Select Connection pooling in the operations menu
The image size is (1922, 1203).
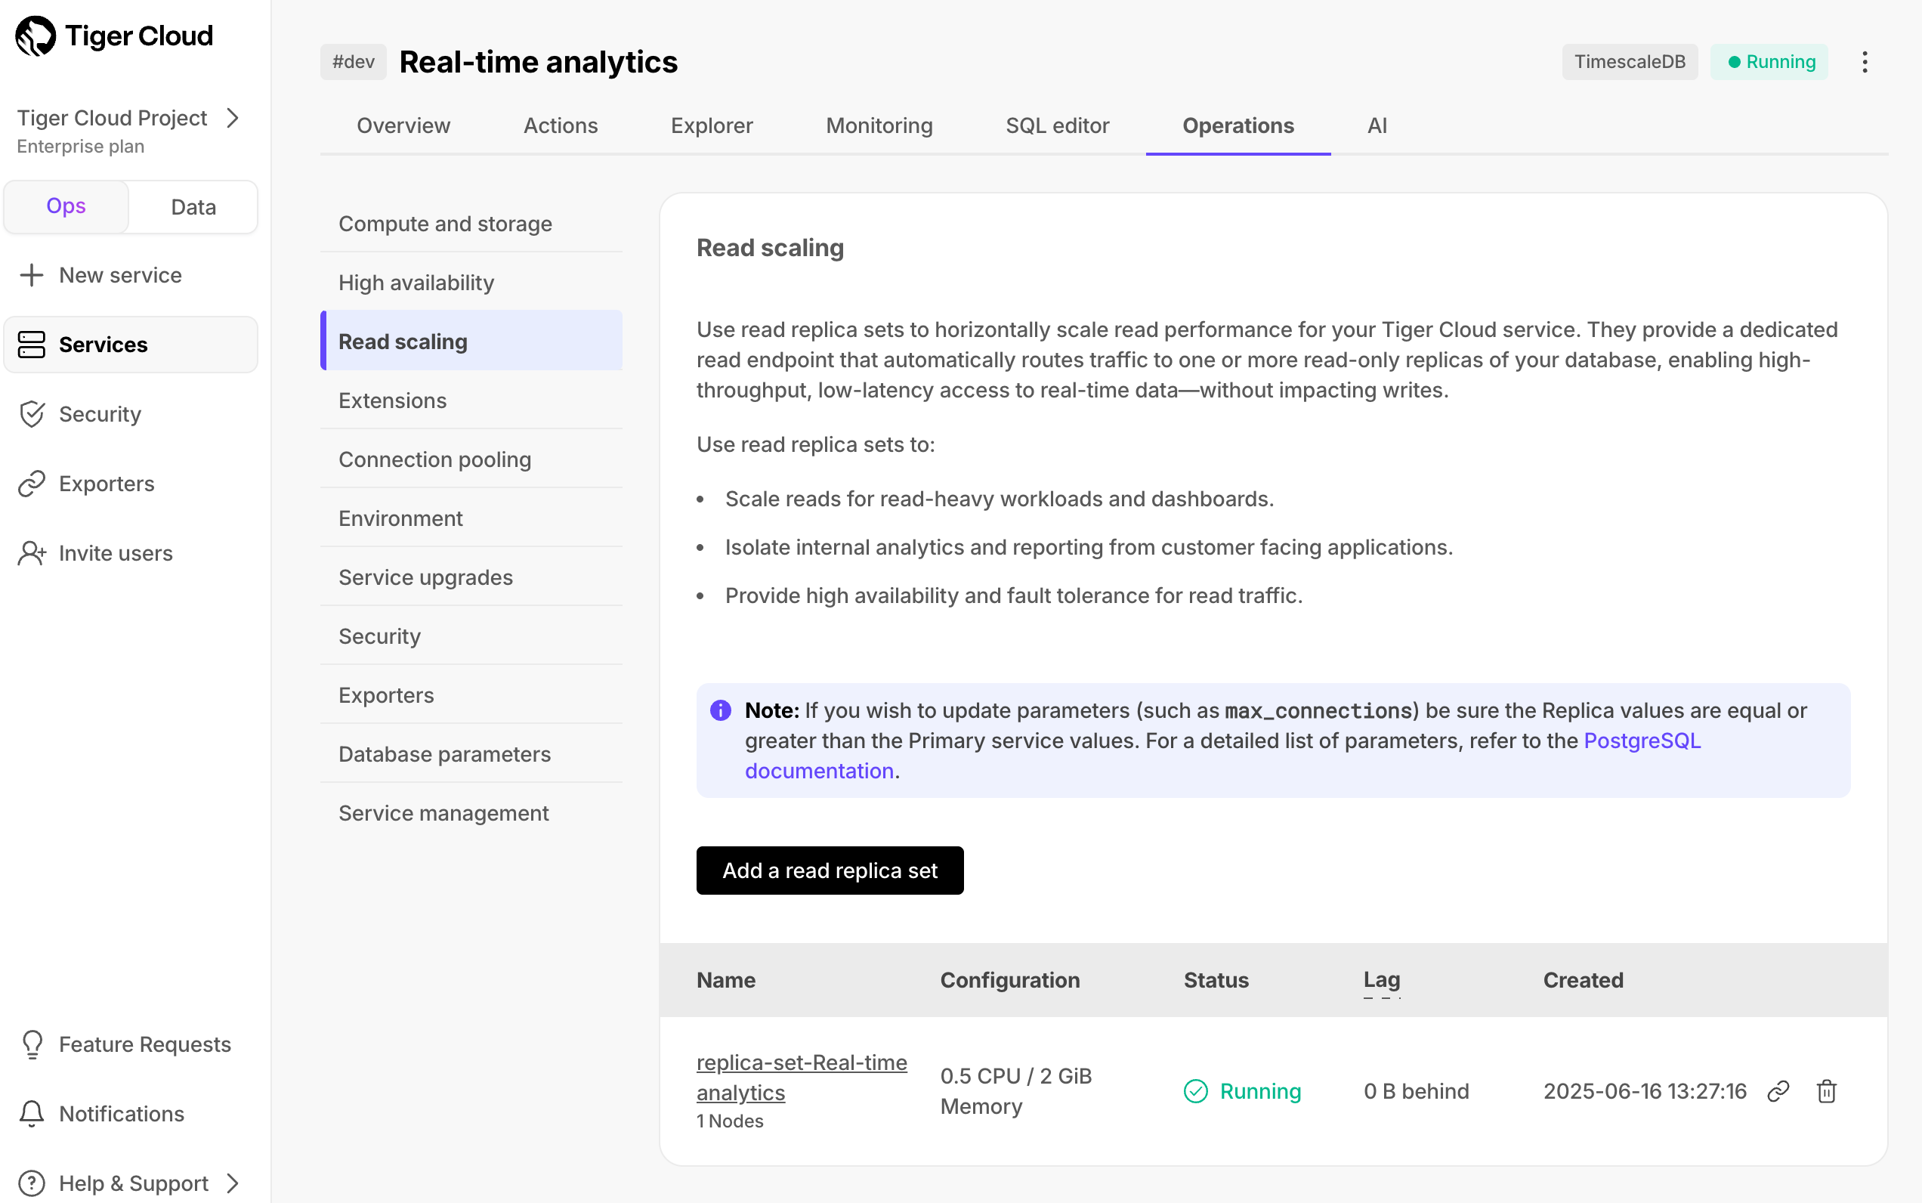tap(471, 459)
